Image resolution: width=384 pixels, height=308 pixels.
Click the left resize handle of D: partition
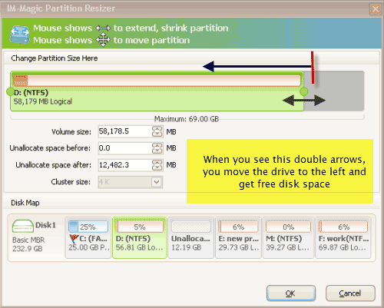click(x=10, y=91)
